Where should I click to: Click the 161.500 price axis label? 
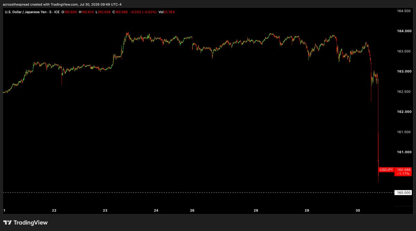(404, 132)
